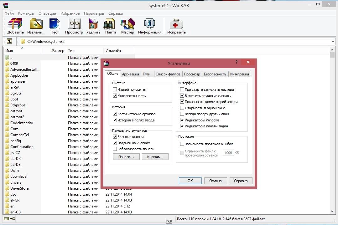Viewport: 338px width, 225px height.
Task: Click the WinRAR icon in the Установки dialog title
Action: point(106,63)
